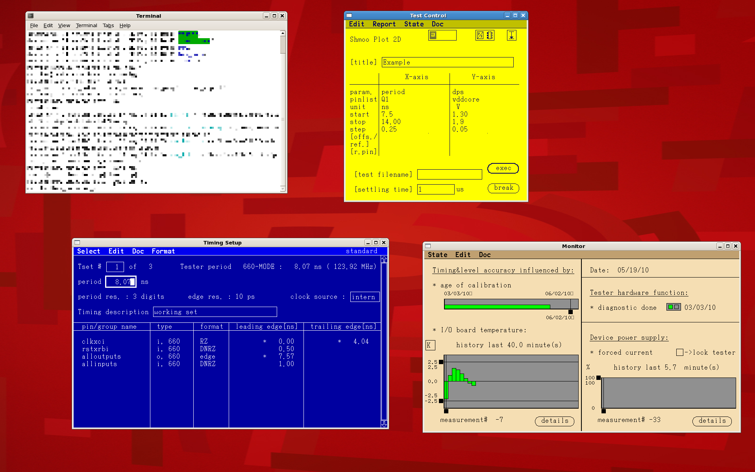
Task: Click the download arrow icon in Test Control
Action: point(511,35)
